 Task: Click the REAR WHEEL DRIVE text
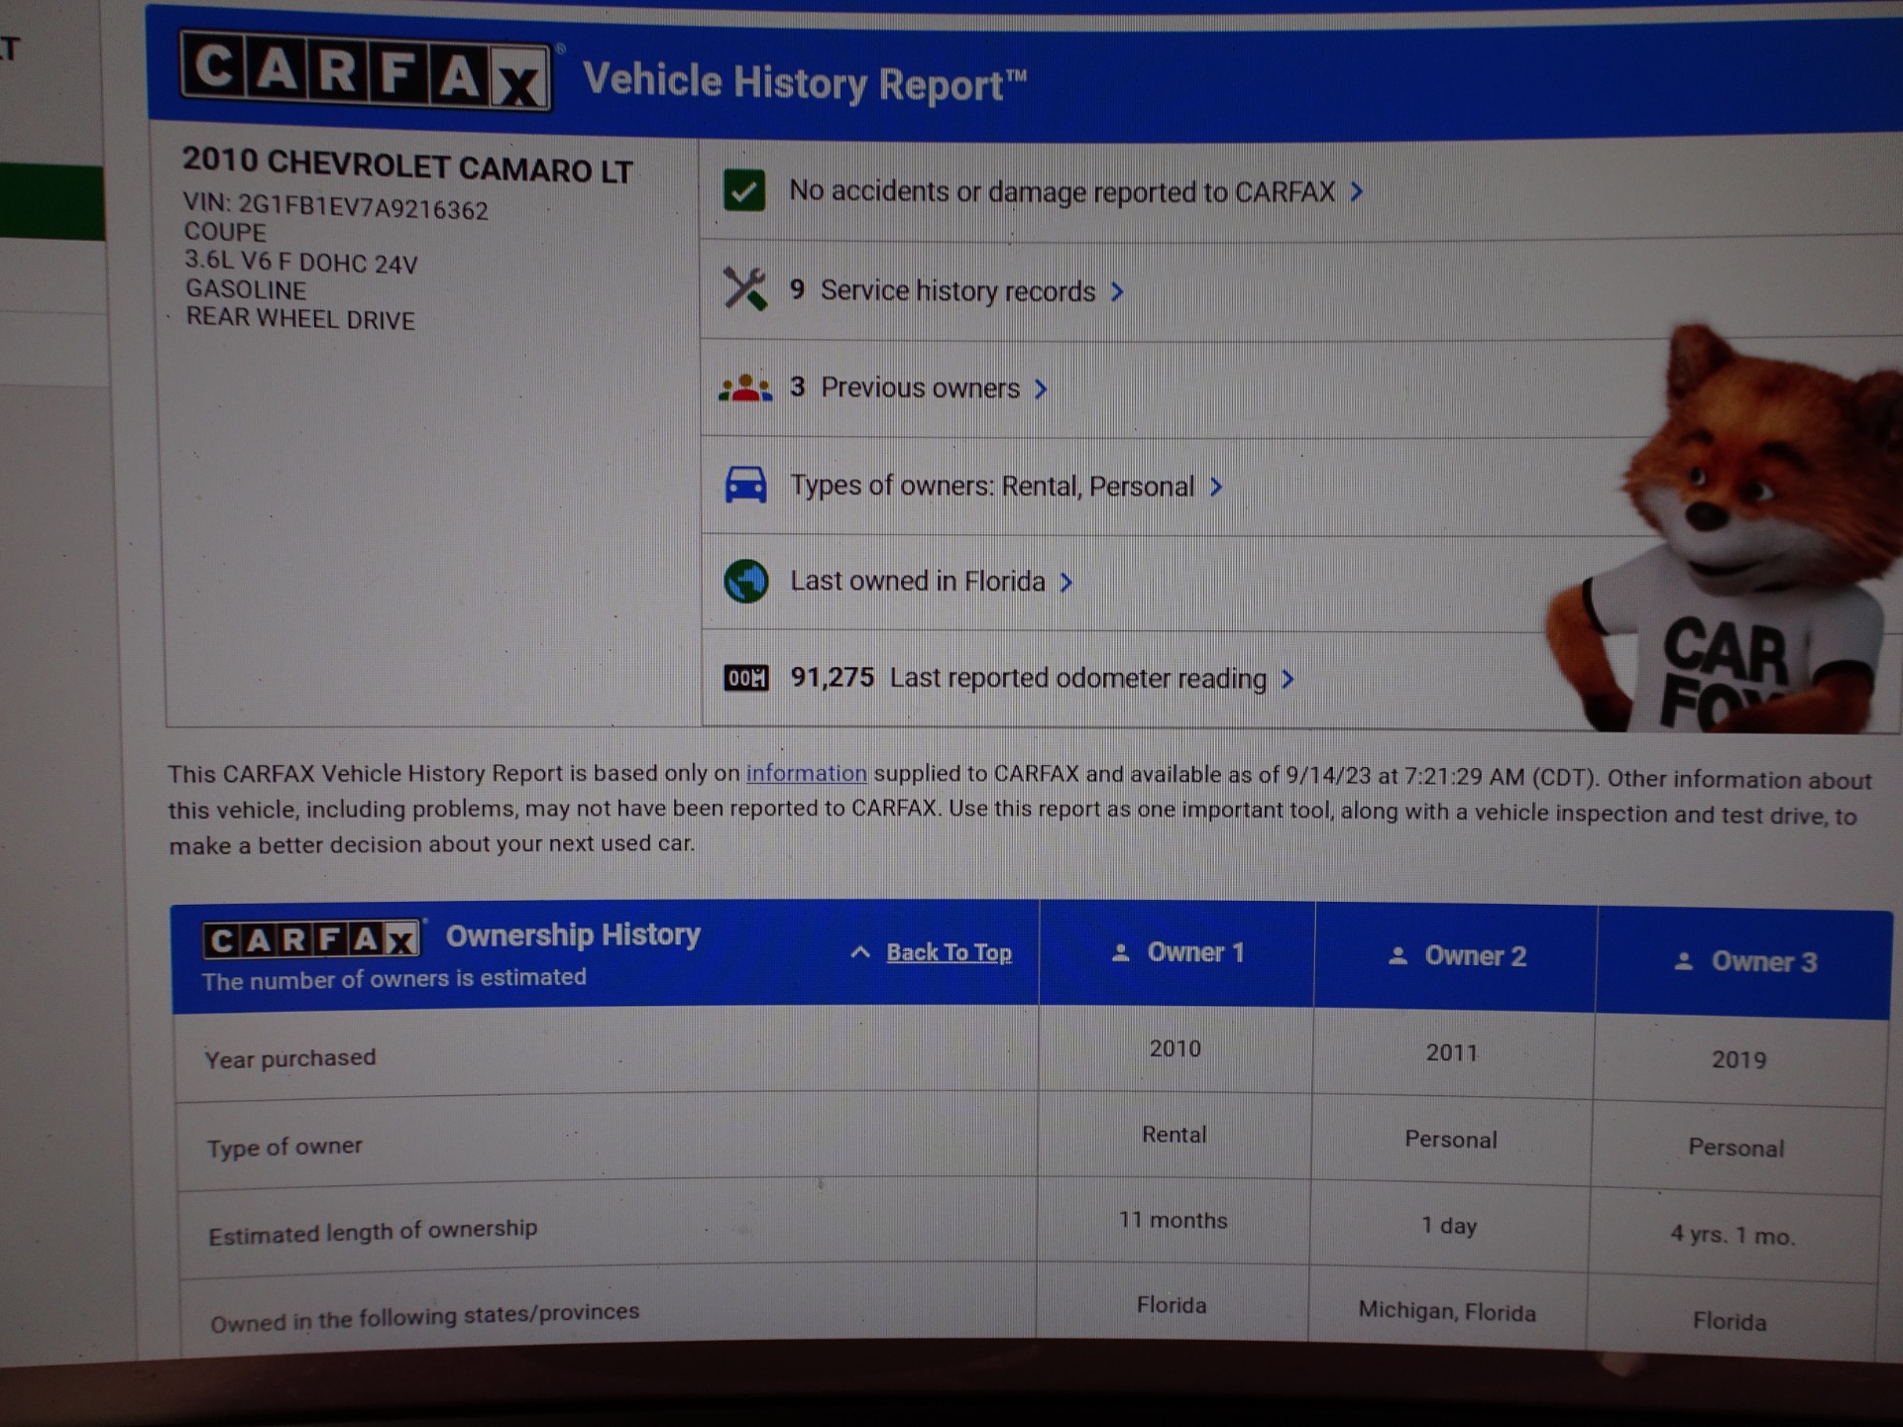click(300, 318)
